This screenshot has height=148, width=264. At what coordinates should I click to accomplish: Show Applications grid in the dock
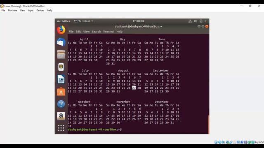click(x=61, y=128)
